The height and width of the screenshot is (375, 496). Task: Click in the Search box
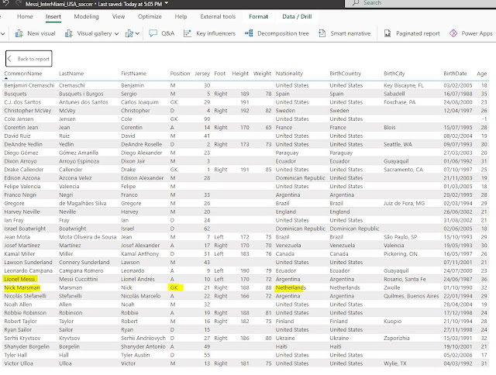coord(421,3)
